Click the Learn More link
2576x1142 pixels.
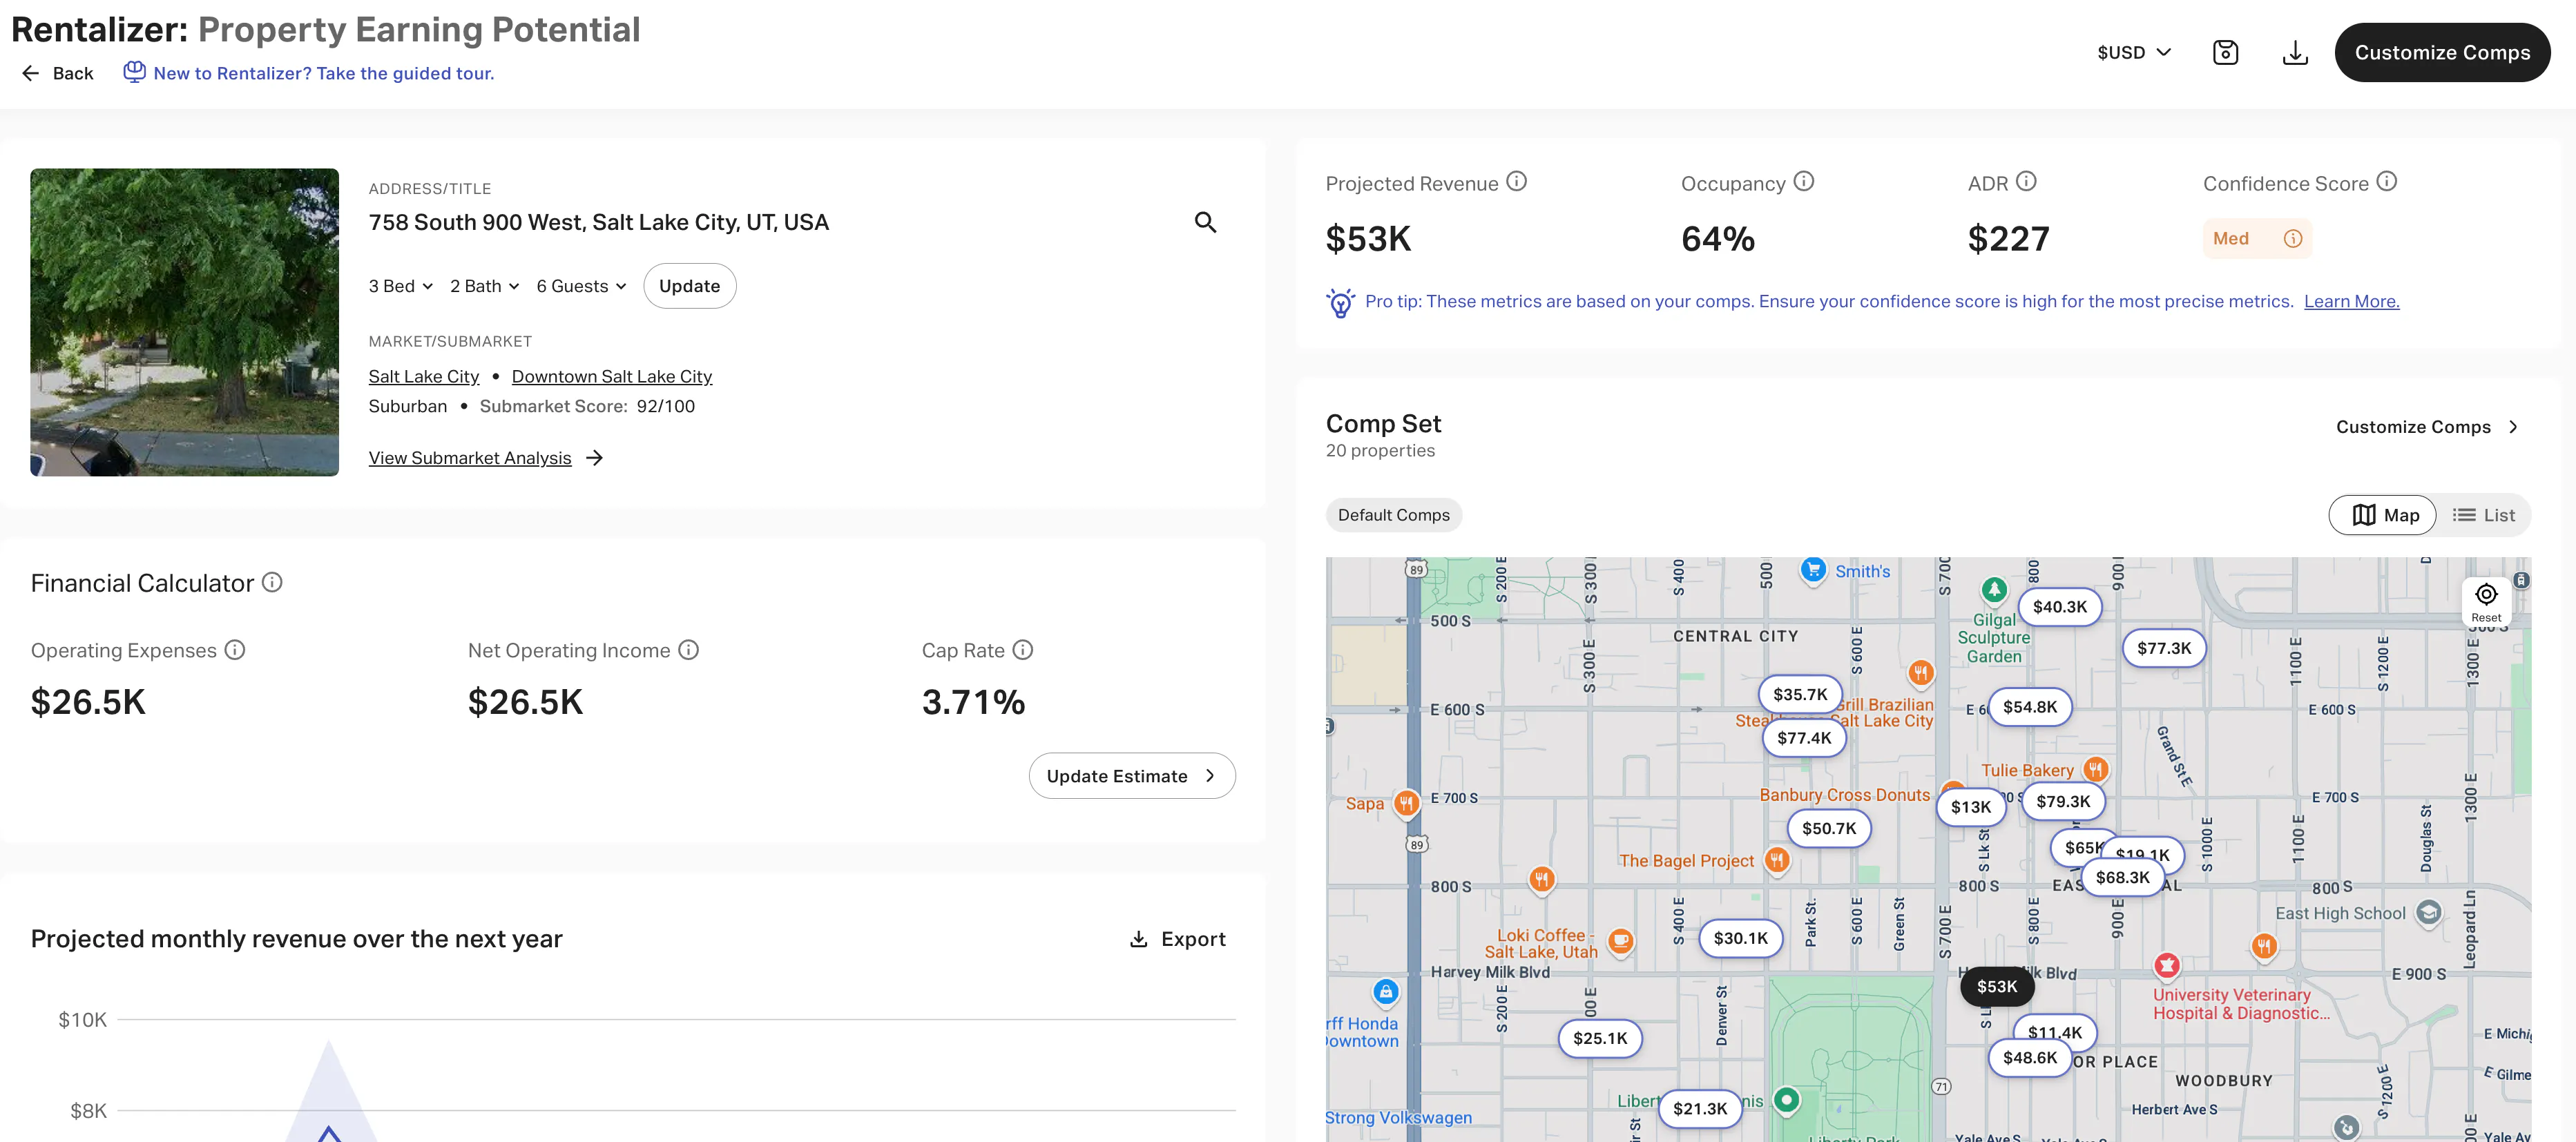[2351, 302]
